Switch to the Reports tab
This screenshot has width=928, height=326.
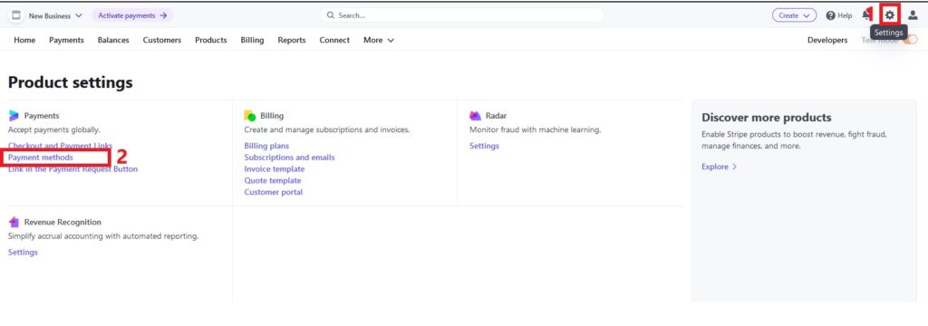(292, 40)
